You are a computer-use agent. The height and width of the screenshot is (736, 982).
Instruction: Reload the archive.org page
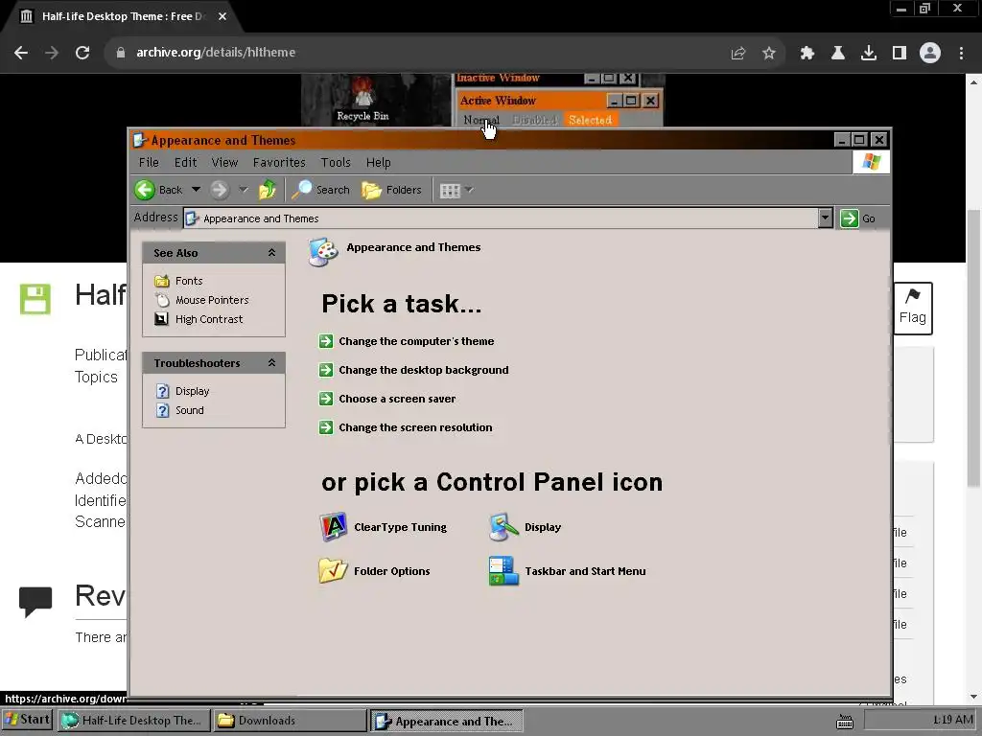point(82,53)
